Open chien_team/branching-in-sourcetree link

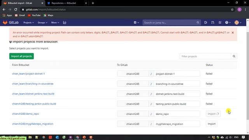coord(33,84)
